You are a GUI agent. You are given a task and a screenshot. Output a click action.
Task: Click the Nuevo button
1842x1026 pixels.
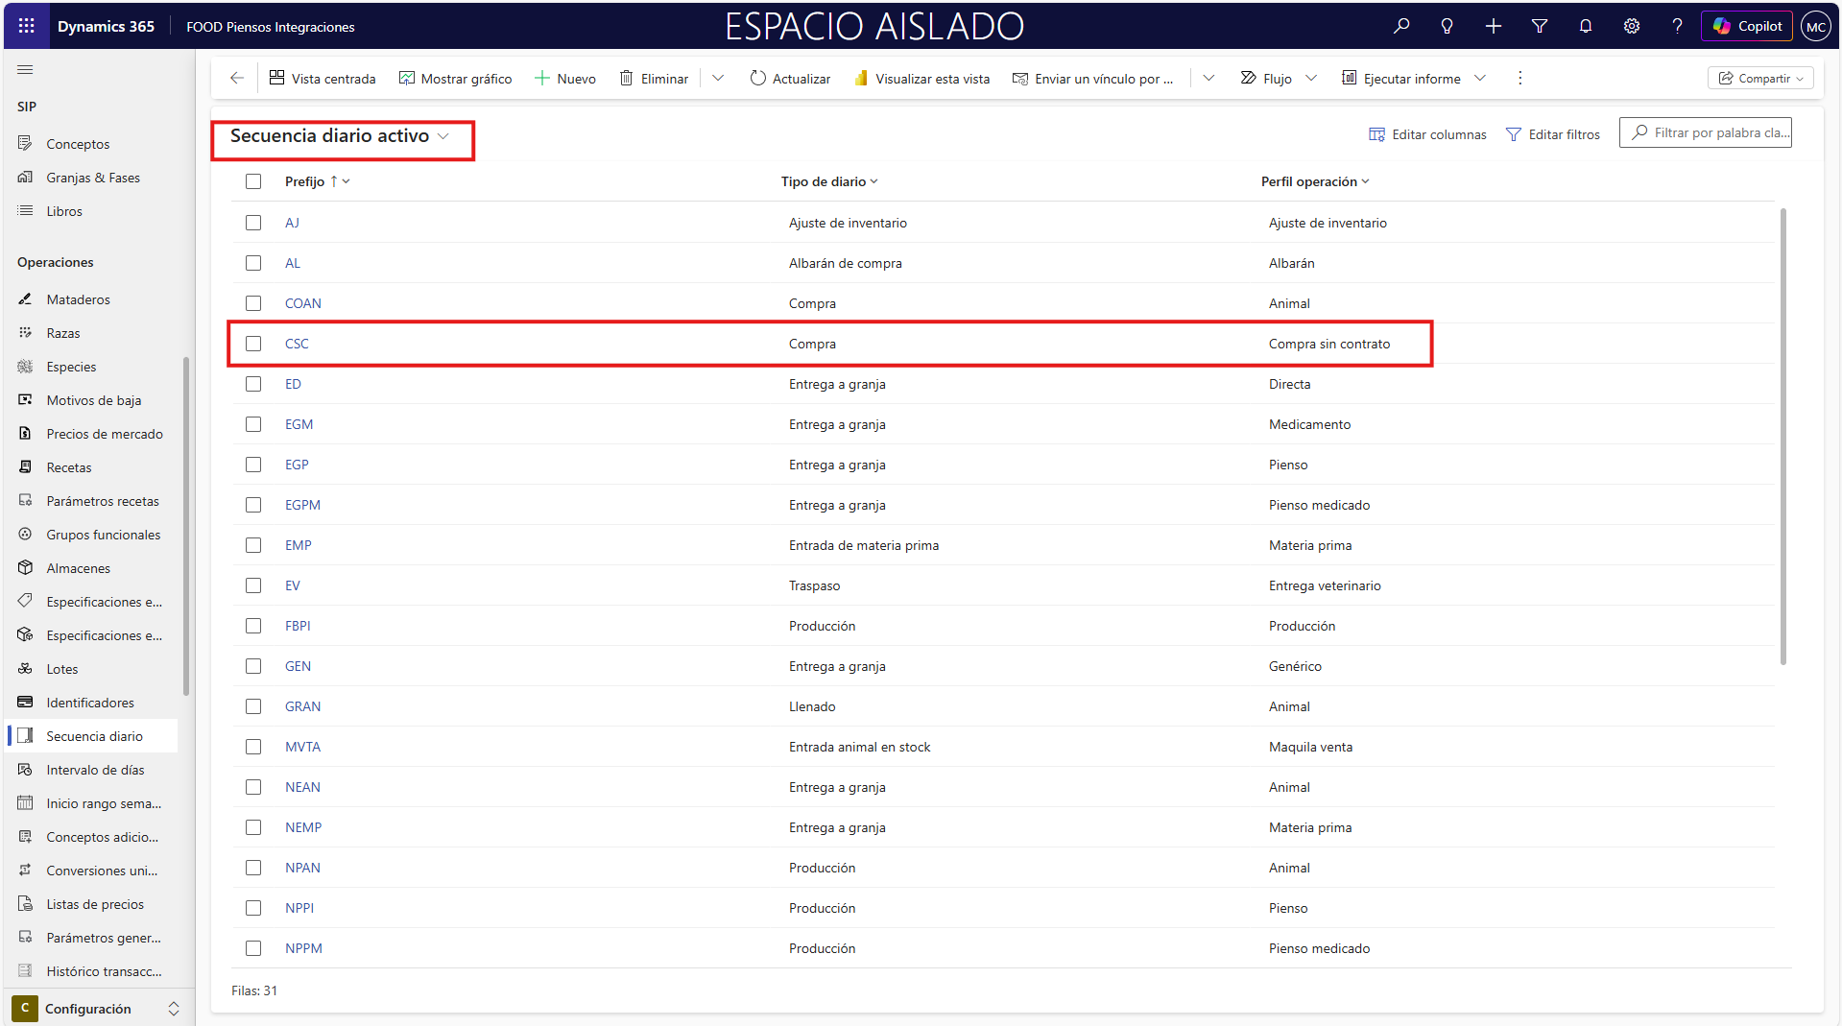click(x=565, y=79)
